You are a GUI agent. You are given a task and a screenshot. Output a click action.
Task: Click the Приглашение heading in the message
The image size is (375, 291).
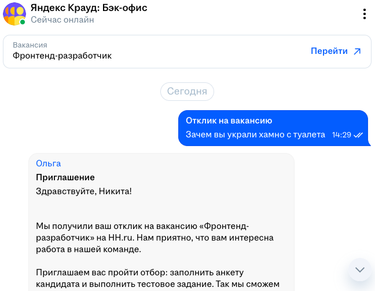[x=65, y=177]
